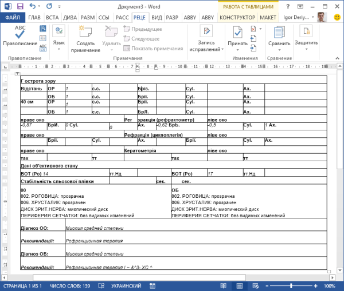Click the 'Дані об'єктивного стану' row

tap(174, 165)
